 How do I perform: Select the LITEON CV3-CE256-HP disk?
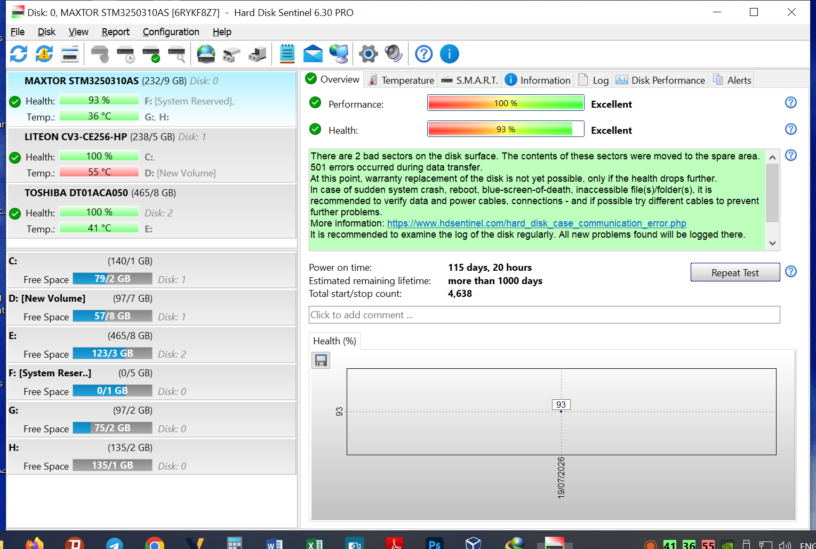[x=151, y=155]
